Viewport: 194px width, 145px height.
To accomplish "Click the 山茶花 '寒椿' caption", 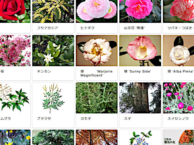I will pos(134,28).
